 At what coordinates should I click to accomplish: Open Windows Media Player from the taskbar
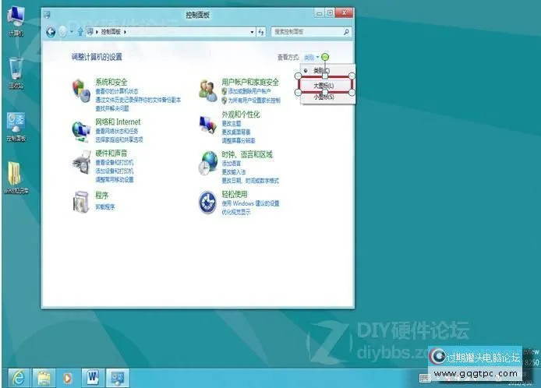point(68,378)
